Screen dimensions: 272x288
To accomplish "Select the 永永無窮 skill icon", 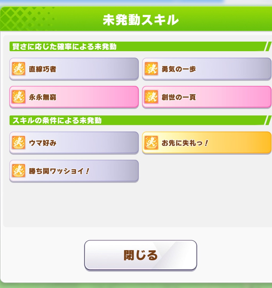I will [x=19, y=97].
